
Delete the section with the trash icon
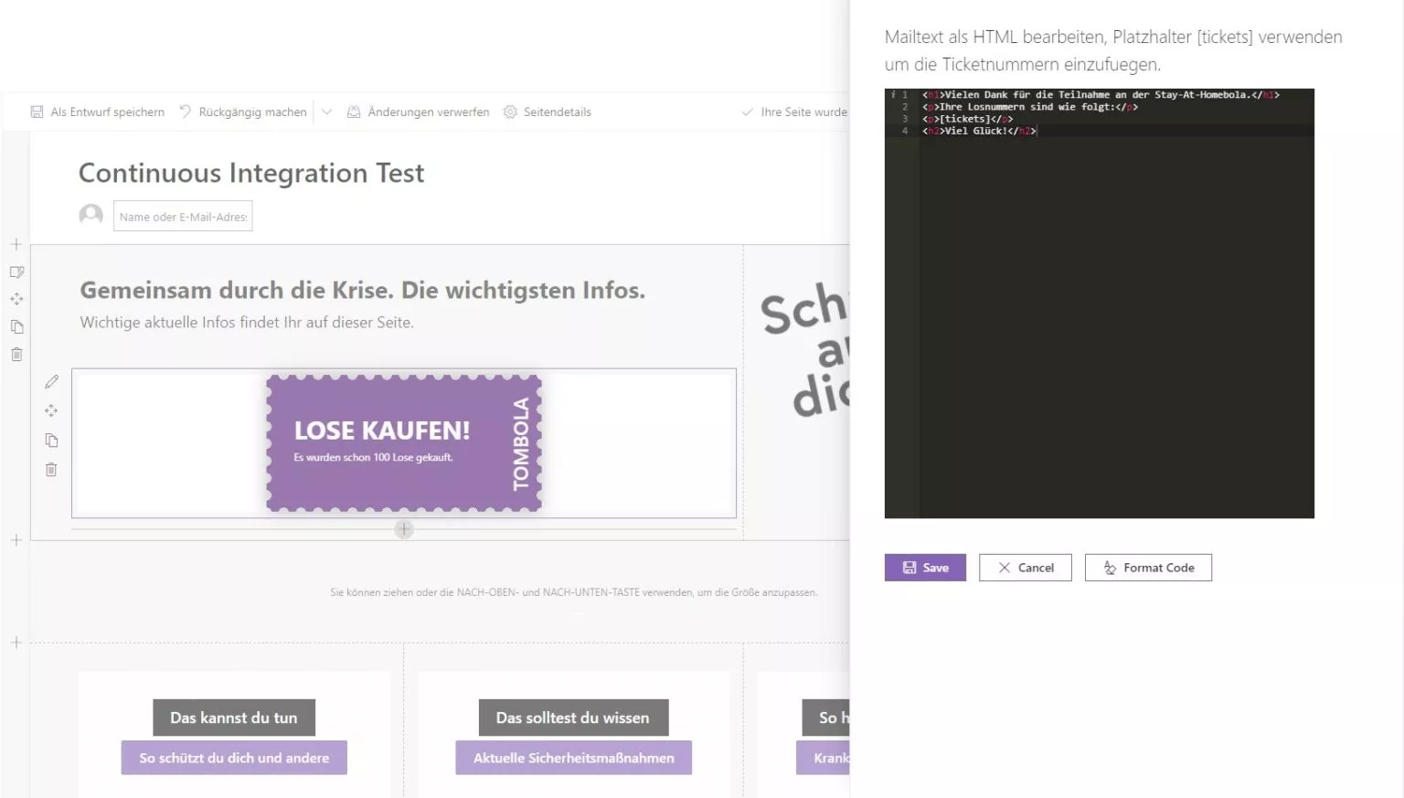click(x=16, y=354)
